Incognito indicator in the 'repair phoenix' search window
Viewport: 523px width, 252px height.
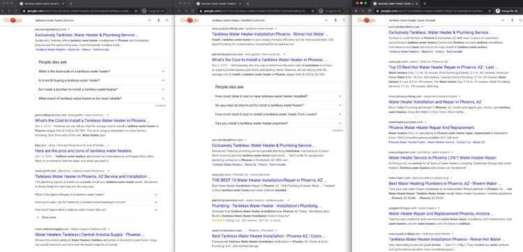[x=507, y=11]
